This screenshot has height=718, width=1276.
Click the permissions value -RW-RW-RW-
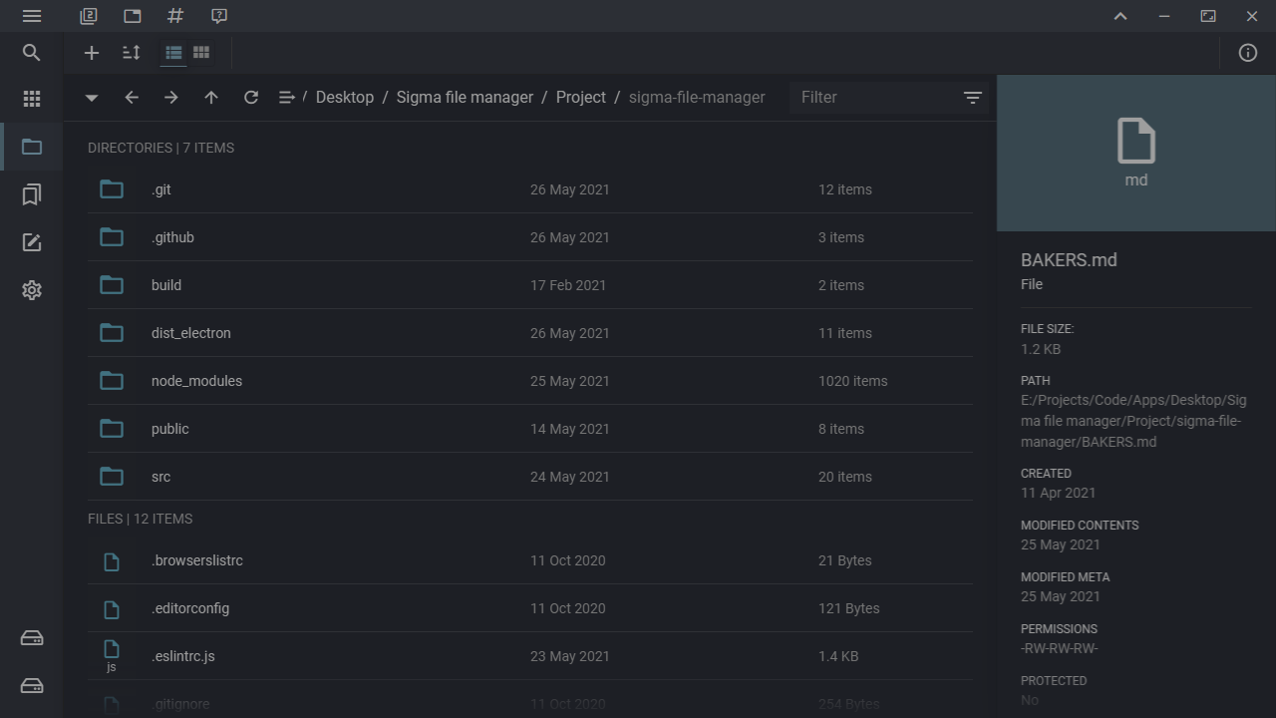click(x=1060, y=648)
